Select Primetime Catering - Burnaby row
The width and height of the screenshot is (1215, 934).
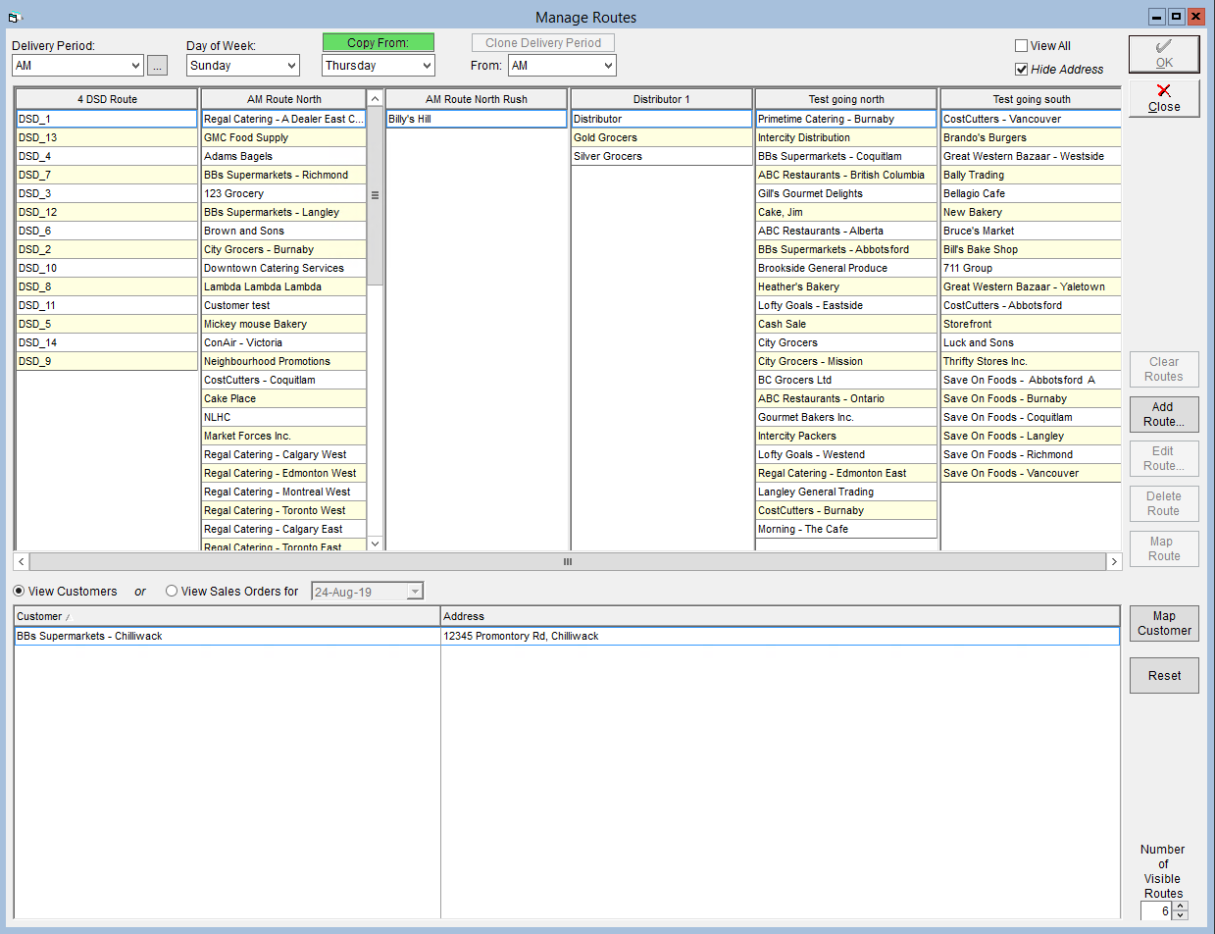(846, 119)
